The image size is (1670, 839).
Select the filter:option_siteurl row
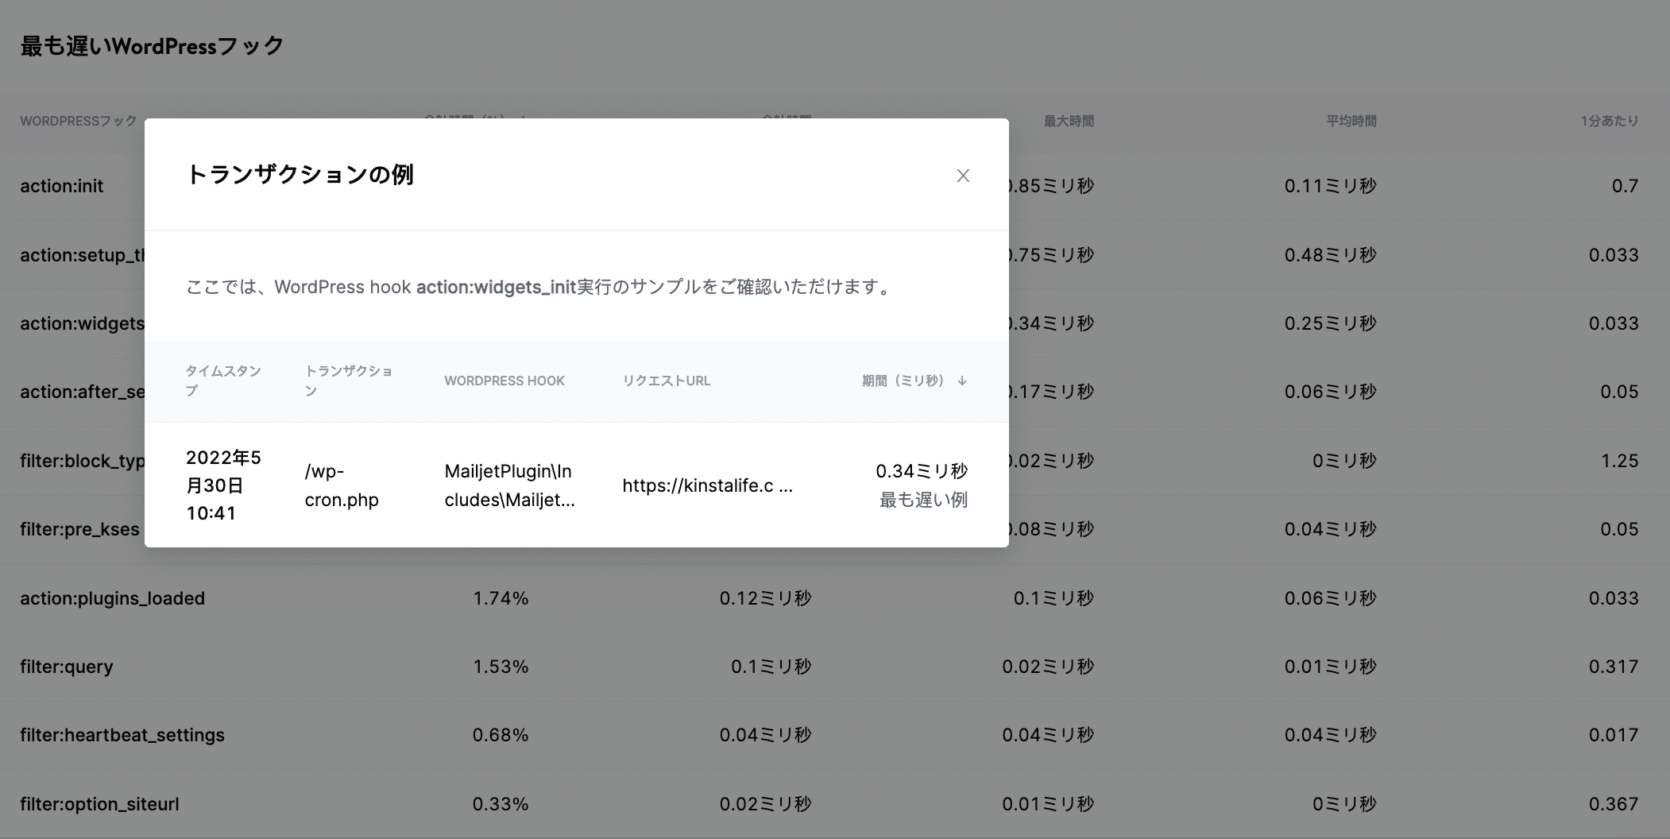click(x=100, y=804)
